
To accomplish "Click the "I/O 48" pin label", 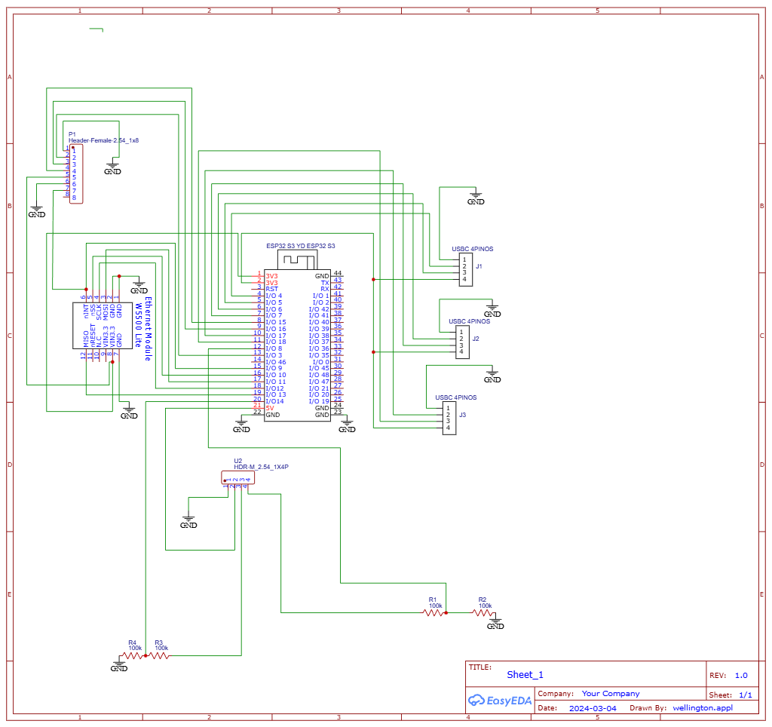I will click(319, 375).
